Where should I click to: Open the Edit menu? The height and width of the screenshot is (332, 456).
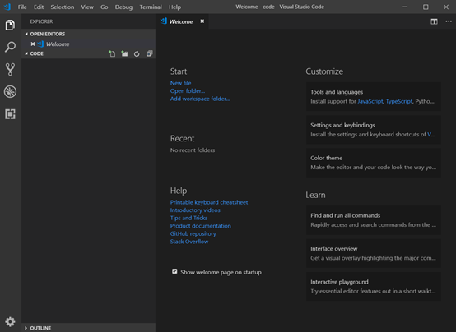click(x=39, y=7)
